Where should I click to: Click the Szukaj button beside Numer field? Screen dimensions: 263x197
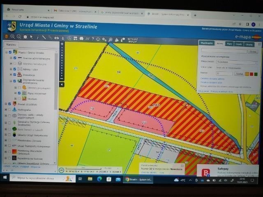[x=240, y=73]
